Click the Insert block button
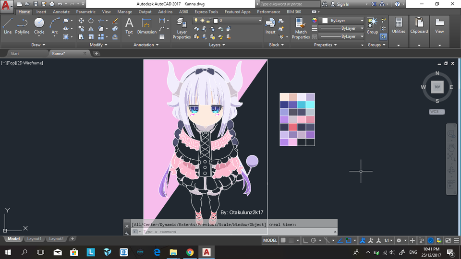This screenshot has width=461, height=259. tap(270, 25)
